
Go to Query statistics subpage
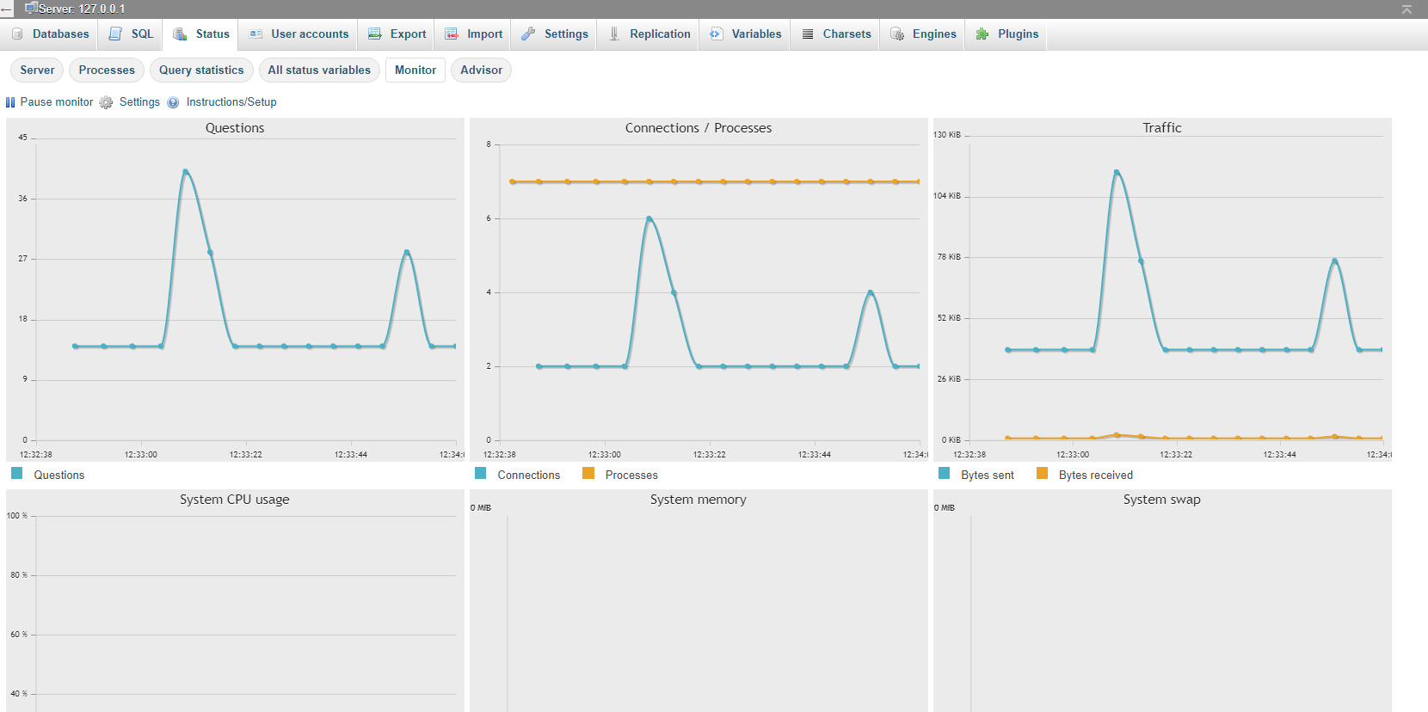tap(201, 71)
